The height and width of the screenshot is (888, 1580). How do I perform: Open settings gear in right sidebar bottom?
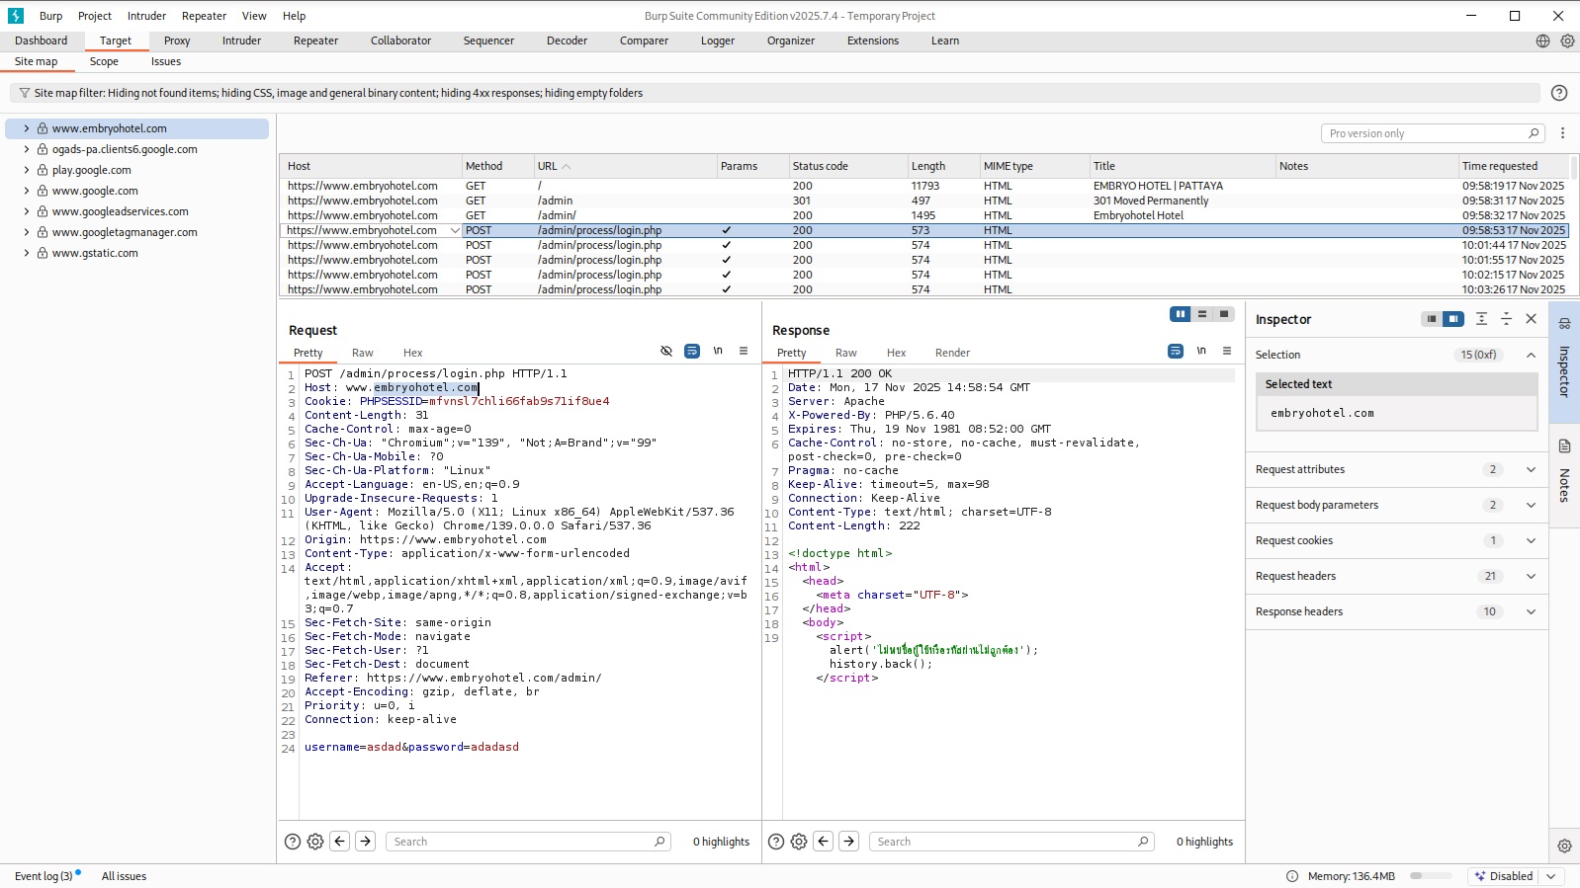1564,847
